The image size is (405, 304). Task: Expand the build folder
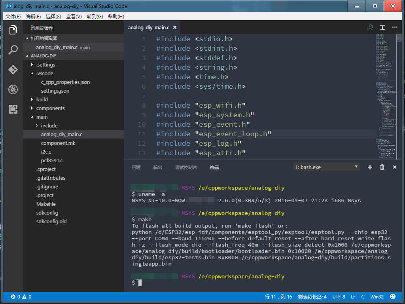[x=42, y=99]
